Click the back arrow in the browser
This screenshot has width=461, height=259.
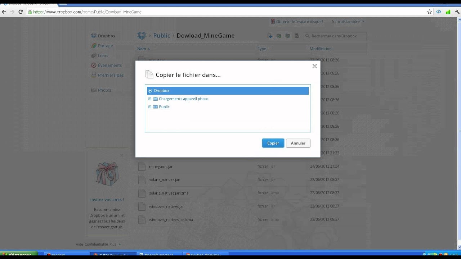(x=4, y=12)
